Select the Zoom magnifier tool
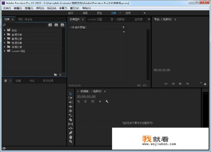Screen dimensions: 211x152 click(71, 141)
